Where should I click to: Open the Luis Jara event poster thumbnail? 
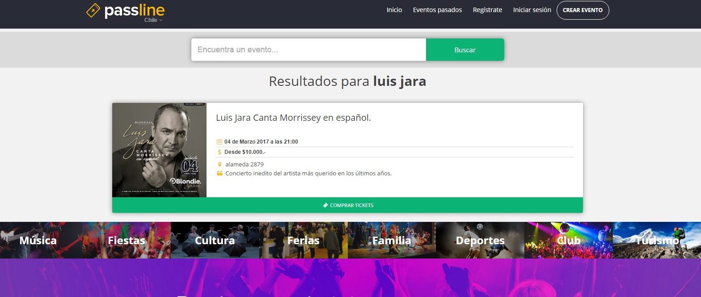(159, 150)
